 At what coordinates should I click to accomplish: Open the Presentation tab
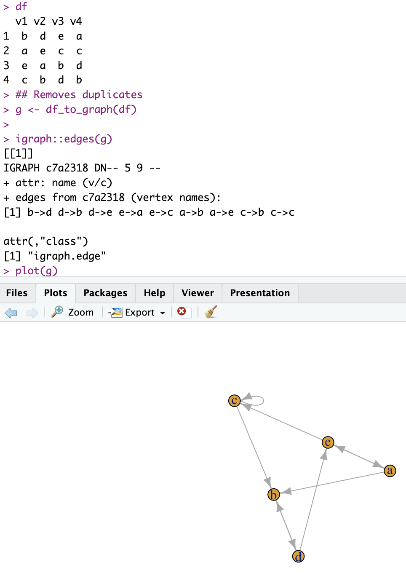tap(260, 293)
